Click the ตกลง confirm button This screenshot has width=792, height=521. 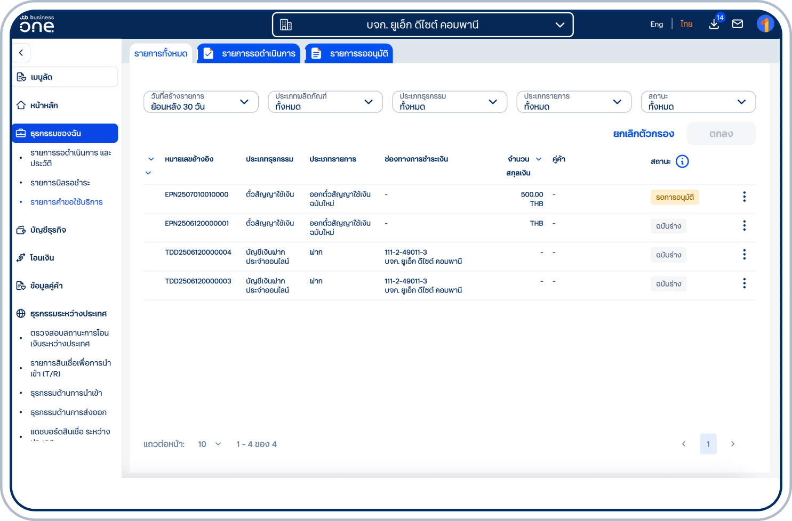[721, 134]
